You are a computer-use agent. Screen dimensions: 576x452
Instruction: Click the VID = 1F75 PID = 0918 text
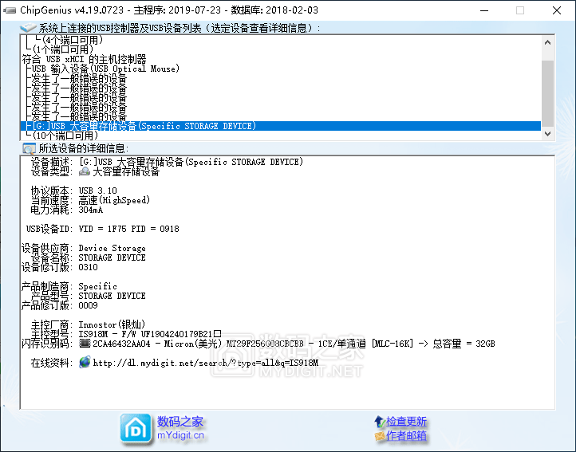point(129,229)
